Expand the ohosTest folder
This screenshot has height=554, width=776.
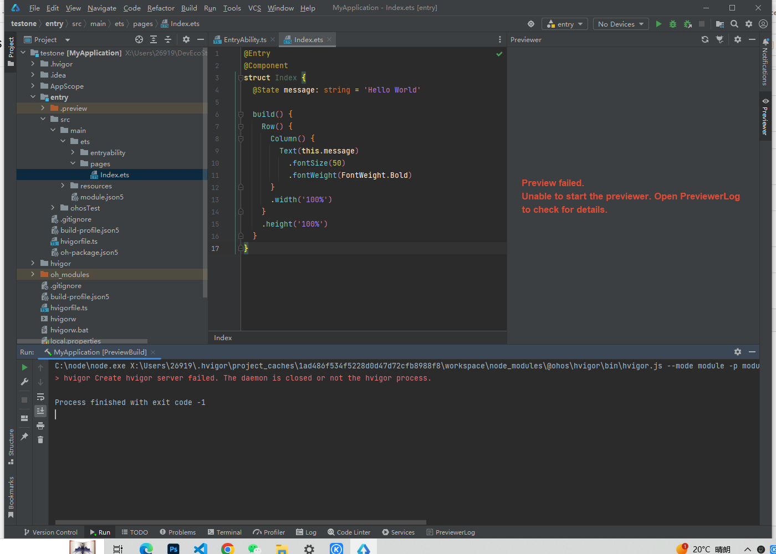(x=53, y=208)
